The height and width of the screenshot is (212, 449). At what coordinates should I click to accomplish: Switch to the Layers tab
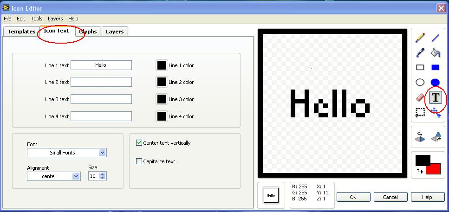115,32
